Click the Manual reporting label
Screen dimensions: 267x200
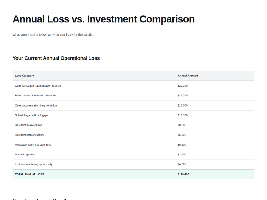25,155
